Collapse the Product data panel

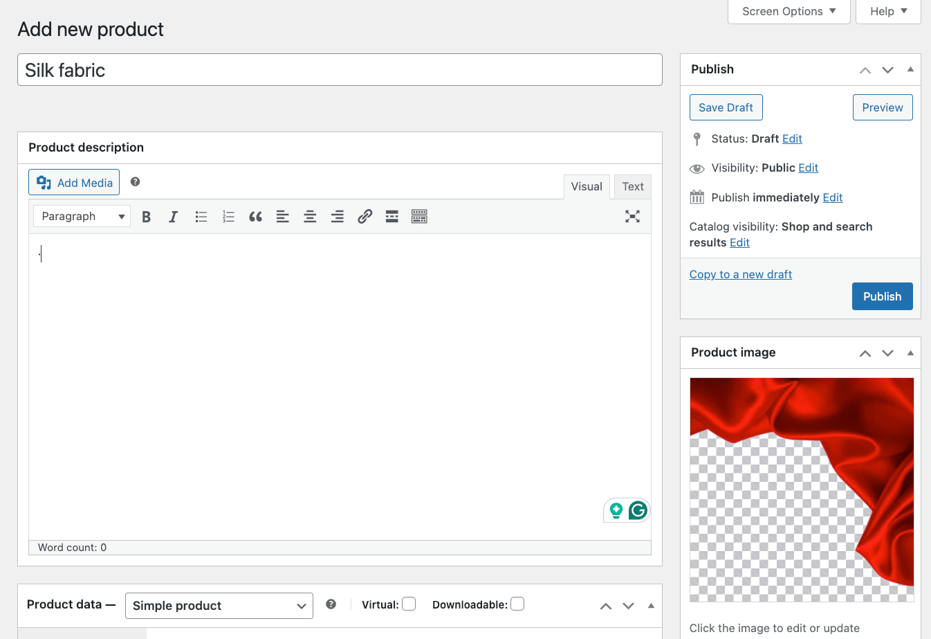pyautogui.click(x=651, y=606)
